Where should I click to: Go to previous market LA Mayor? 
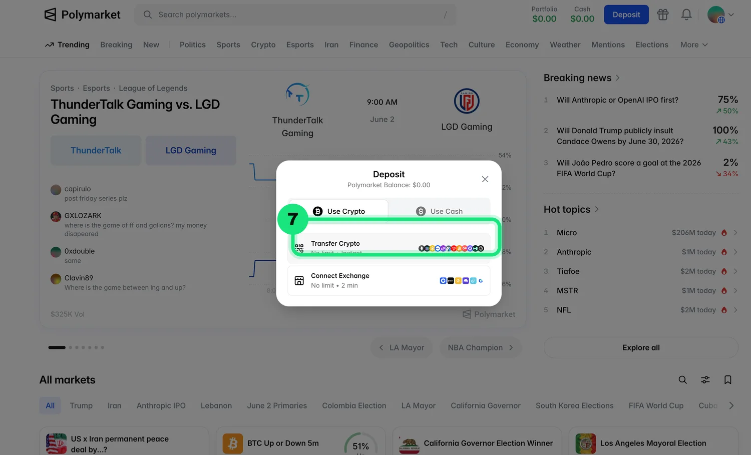pos(402,347)
